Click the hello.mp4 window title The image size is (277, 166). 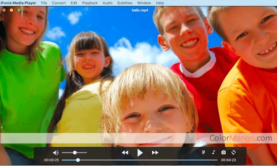(140, 10)
